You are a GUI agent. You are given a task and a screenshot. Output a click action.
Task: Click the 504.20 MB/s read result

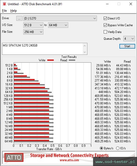[123, 92]
